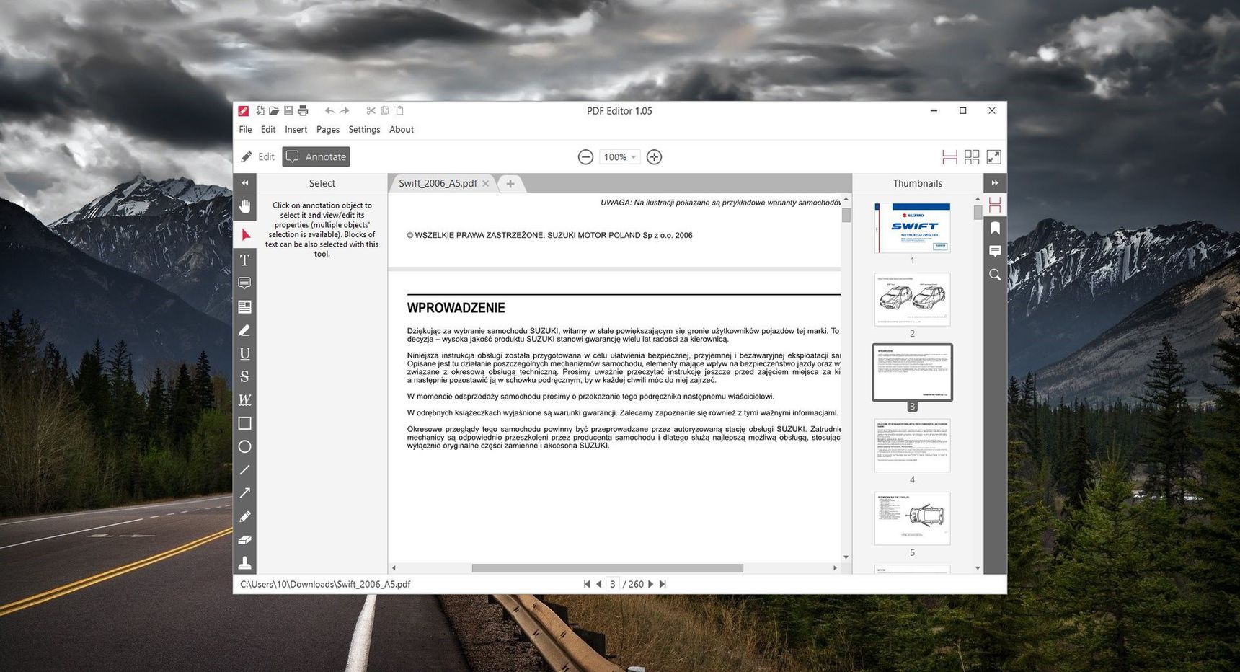This screenshot has height=672, width=1240.
Task: Select the Hand pan tool
Action: [245, 207]
